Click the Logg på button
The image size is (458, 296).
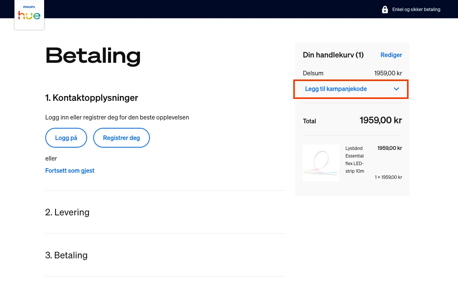coord(66,138)
